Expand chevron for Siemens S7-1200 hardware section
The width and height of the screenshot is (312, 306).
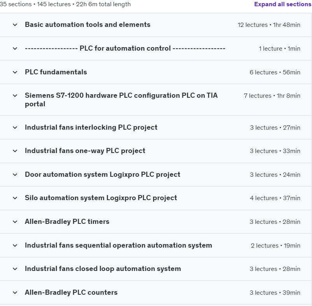click(15, 96)
